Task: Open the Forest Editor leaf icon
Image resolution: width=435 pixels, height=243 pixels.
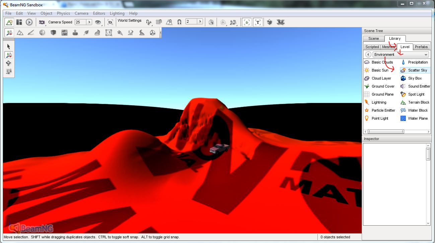Action: (86, 32)
